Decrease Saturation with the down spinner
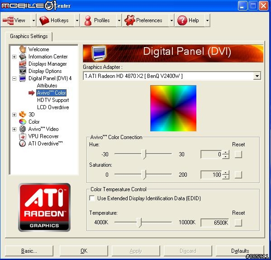 click(226, 177)
